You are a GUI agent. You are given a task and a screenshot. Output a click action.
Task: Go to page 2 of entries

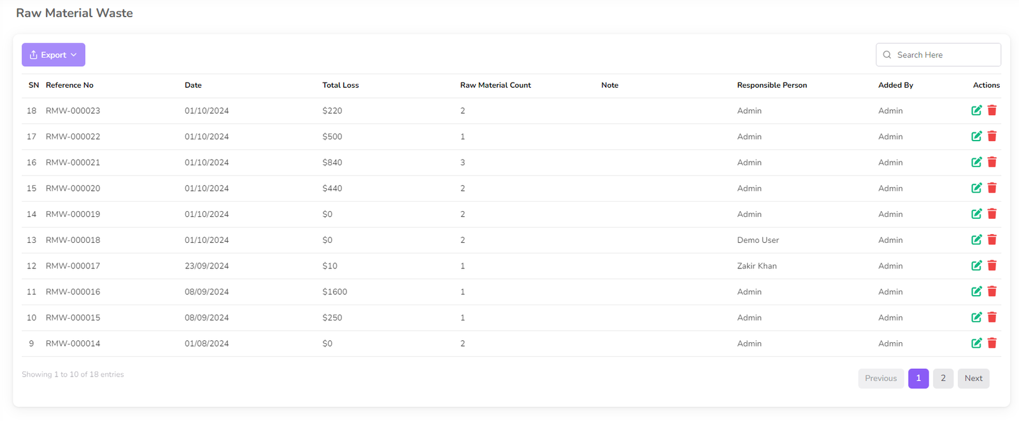pos(943,378)
